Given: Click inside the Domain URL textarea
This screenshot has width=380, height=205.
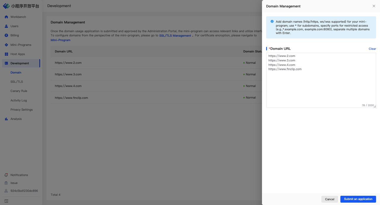Looking at the screenshot, I should (321, 80).
